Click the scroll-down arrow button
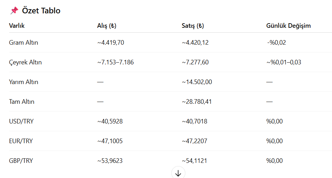 pos(178,173)
